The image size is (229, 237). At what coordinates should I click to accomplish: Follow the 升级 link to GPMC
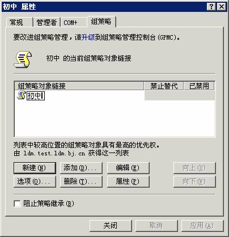pyautogui.click(x=88, y=37)
